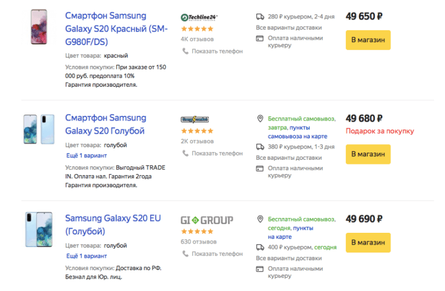Image resolution: width=445 pixels, height=291 pixels.
Task: Click "В магазин" button for the 49 650 ₽ offer
Action: [368, 40]
